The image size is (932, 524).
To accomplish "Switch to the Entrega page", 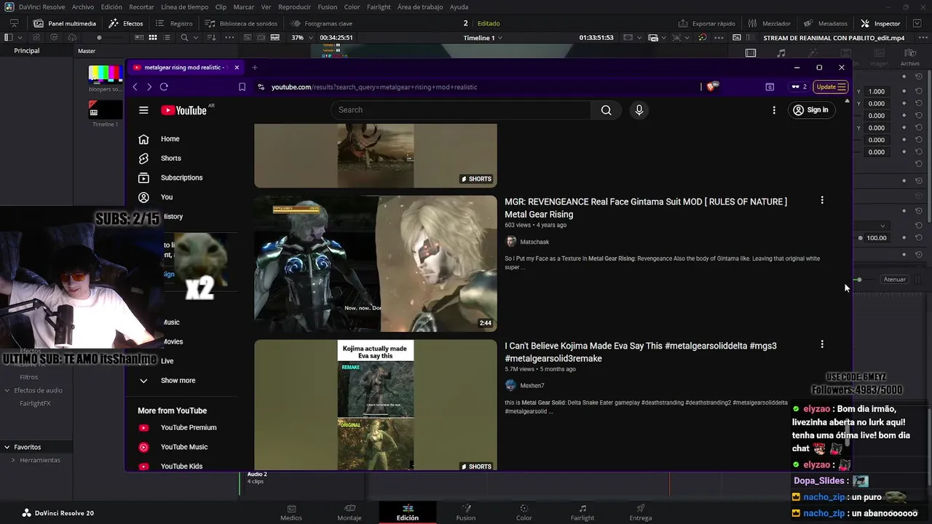I will (641, 512).
